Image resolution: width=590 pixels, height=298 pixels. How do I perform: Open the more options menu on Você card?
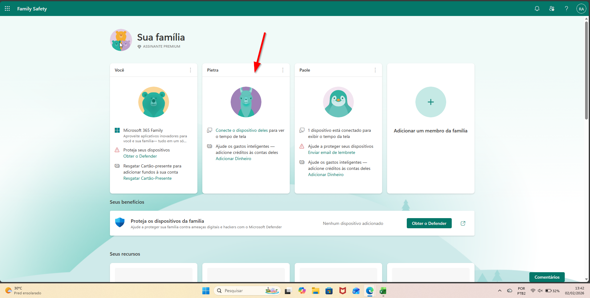tap(191, 70)
